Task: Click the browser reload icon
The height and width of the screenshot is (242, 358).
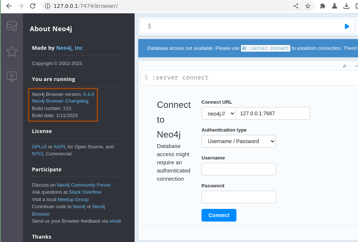Action: [x=33, y=6]
